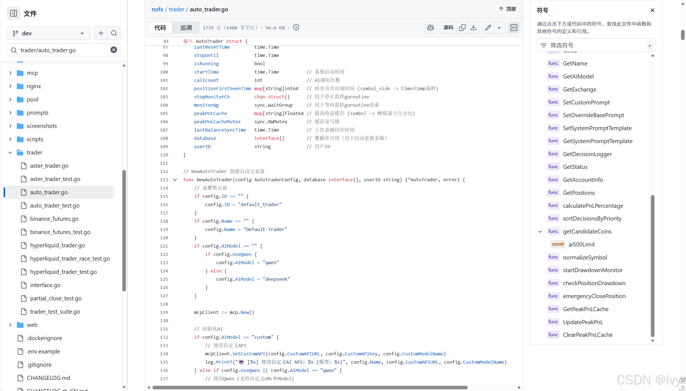The width and height of the screenshot is (686, 391).
Task: Collapse the trader folder
Action: (x=10, y=153)
